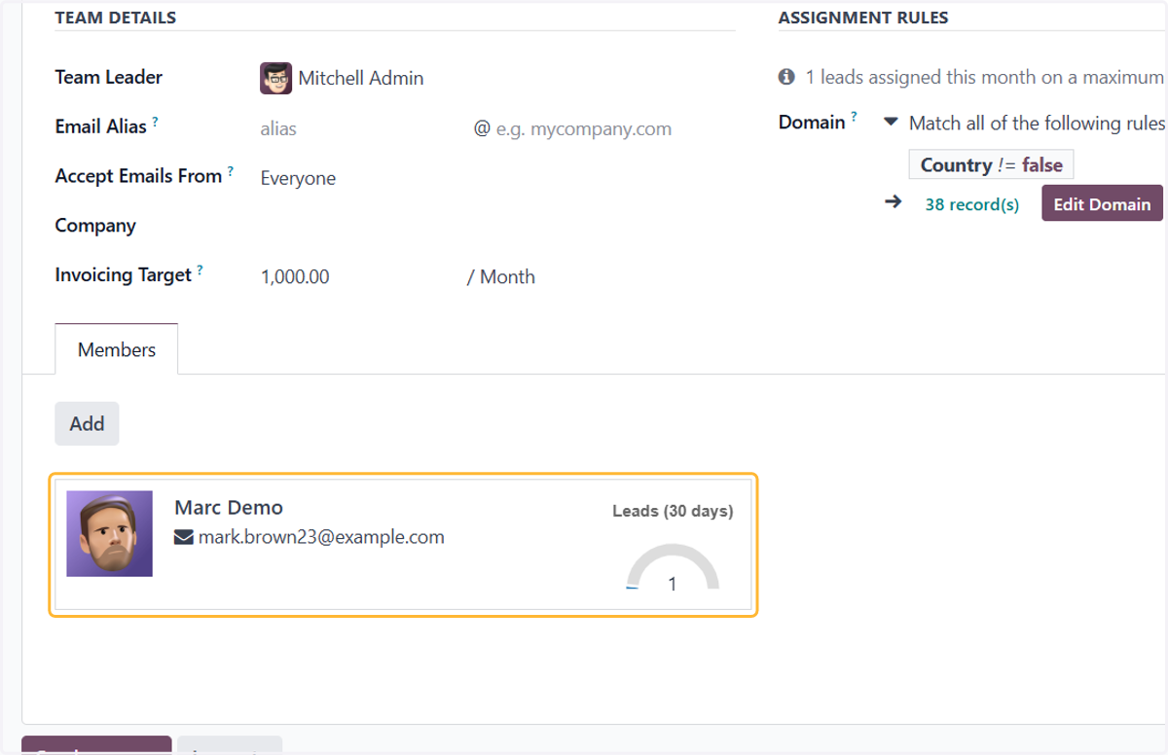Click the / Month text
This screenshot has width=1168, height=755.
click(501, 276)
